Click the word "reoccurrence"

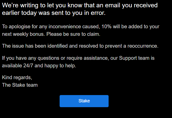point(143,46)
